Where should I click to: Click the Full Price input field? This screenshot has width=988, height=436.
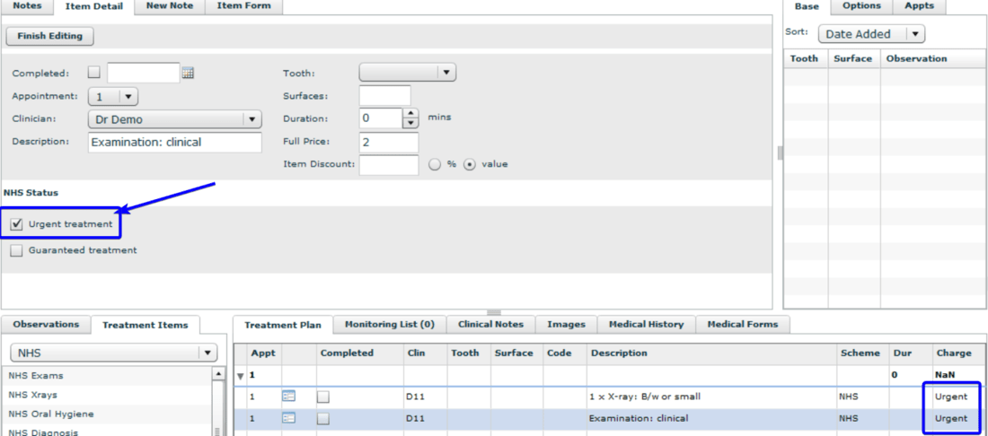388,142
